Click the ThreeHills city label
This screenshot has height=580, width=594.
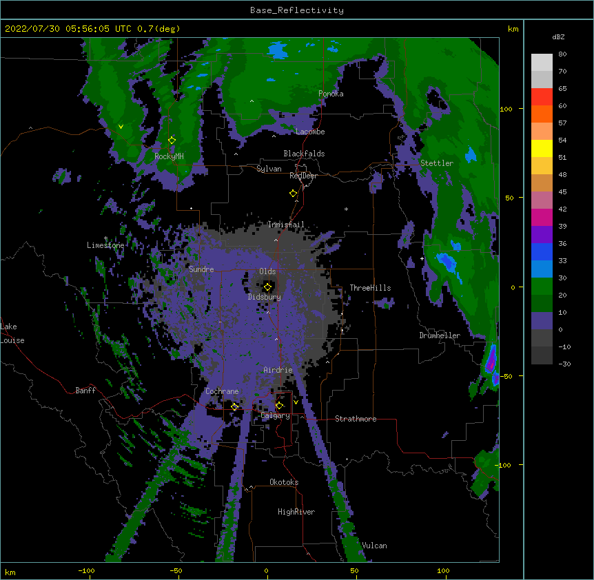[x=370, y=288]
